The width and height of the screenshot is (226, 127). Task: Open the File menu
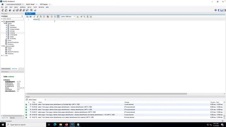2,7
